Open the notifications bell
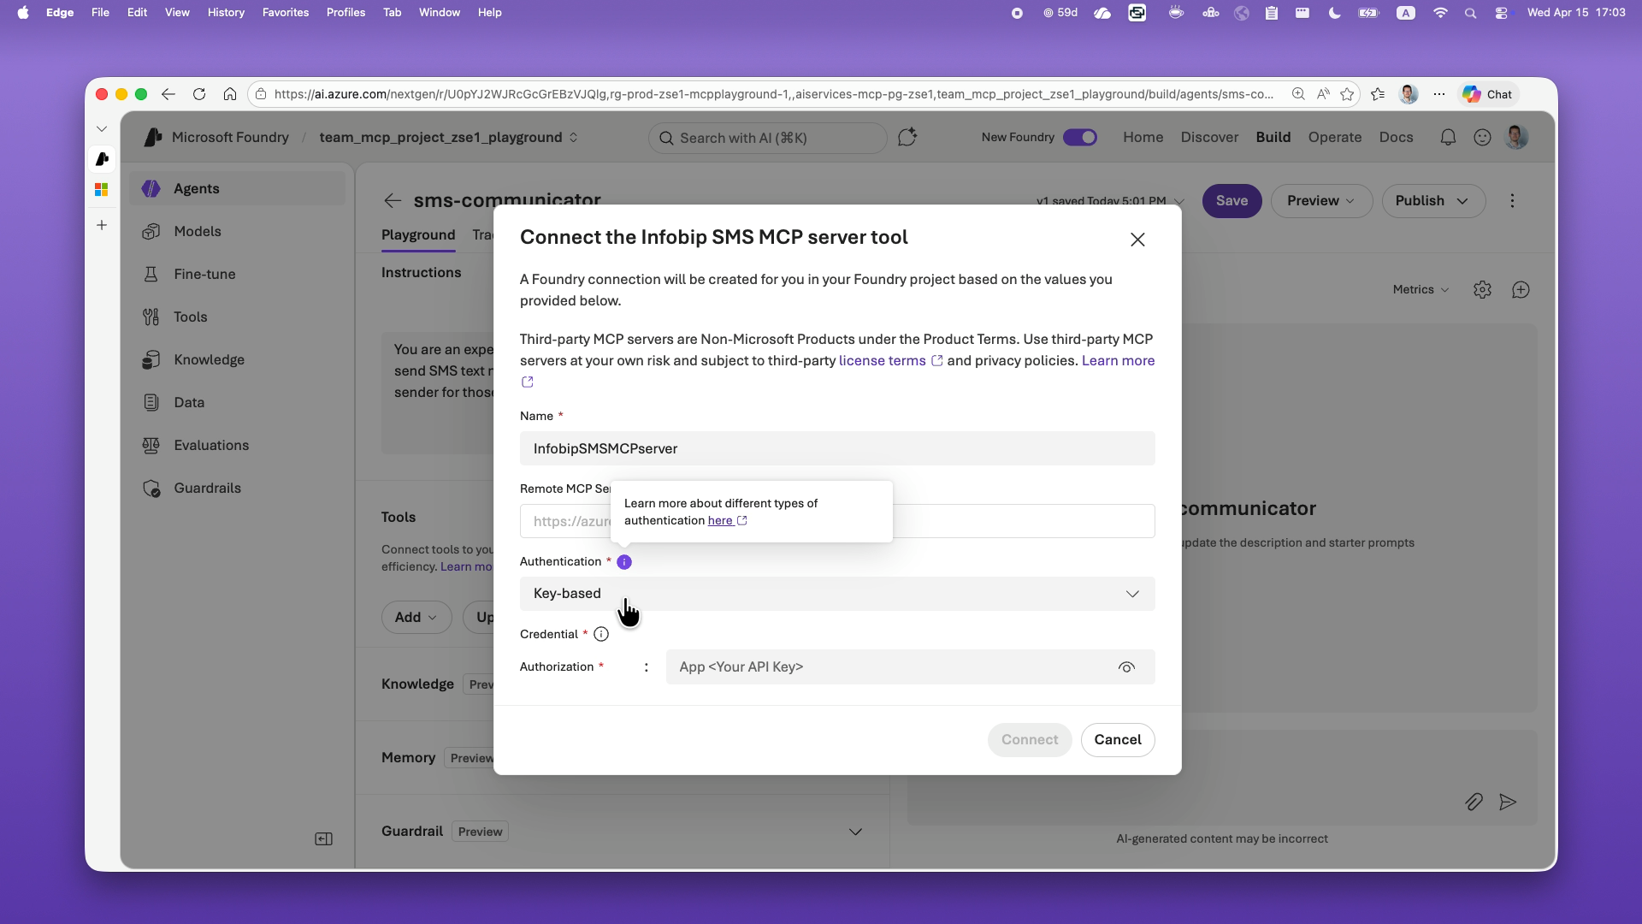This screenshot has height=924, width=1642. pyautogui.click(x=1448, y=137)
